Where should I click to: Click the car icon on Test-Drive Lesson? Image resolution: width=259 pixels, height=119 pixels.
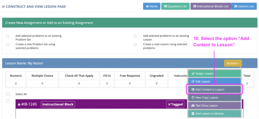point(193,105)
